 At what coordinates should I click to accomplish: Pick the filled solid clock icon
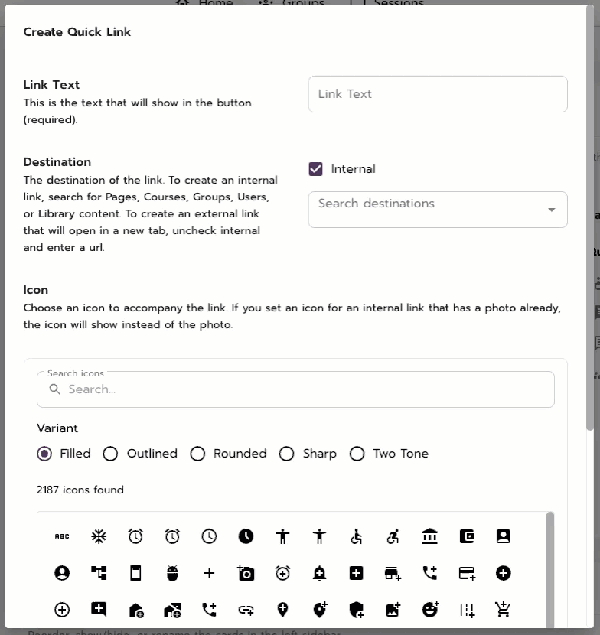coord(246,536)
